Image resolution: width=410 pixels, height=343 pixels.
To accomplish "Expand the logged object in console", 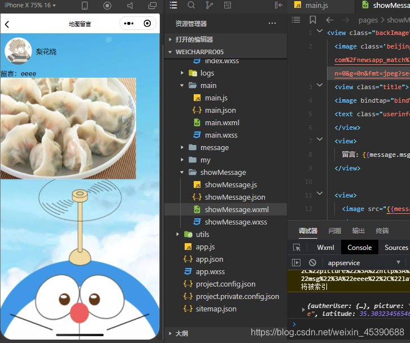I will [x=303, y=310].
